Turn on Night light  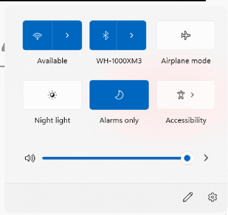pyautogui.click(x=52, y=95)
